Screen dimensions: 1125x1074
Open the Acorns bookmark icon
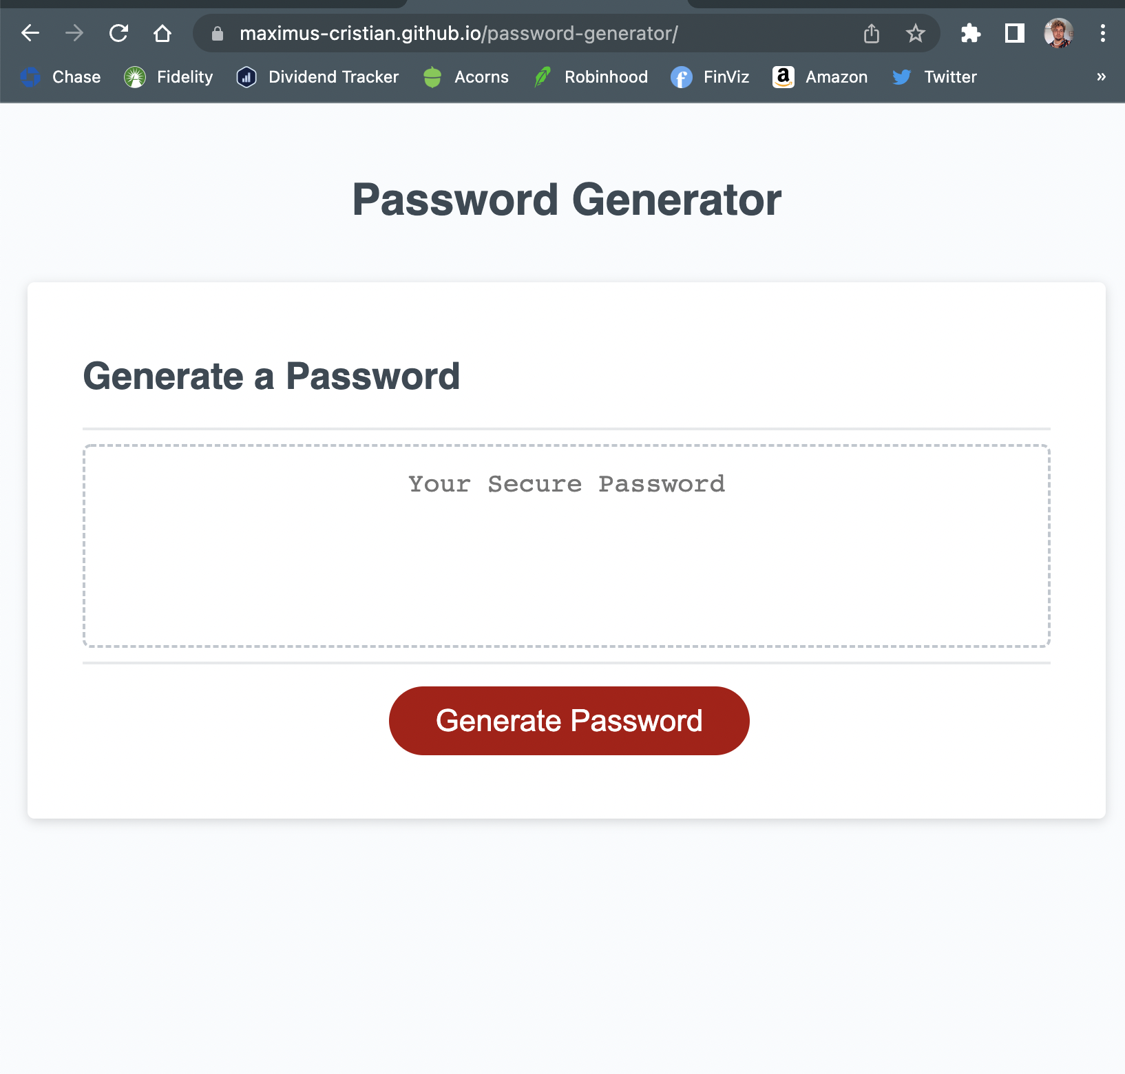pyautogui.click(x=432, y=77)
